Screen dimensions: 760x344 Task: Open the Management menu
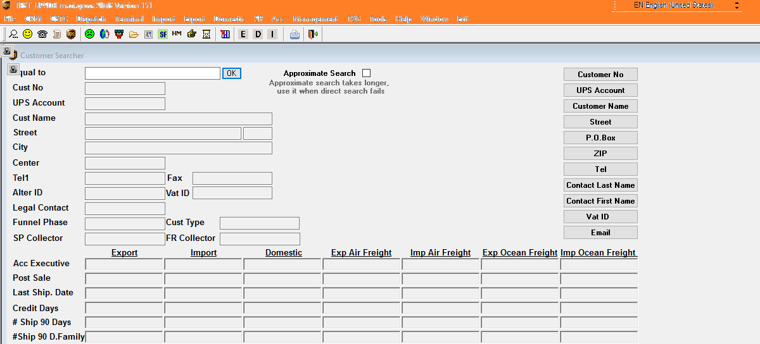[315, 19]
